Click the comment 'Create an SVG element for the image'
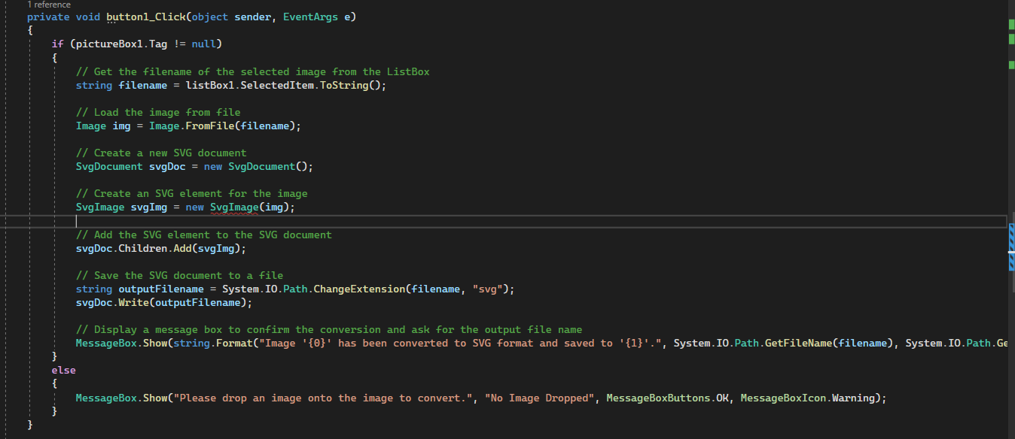This screenshot has height=439, width=1015. click(201, 193)
